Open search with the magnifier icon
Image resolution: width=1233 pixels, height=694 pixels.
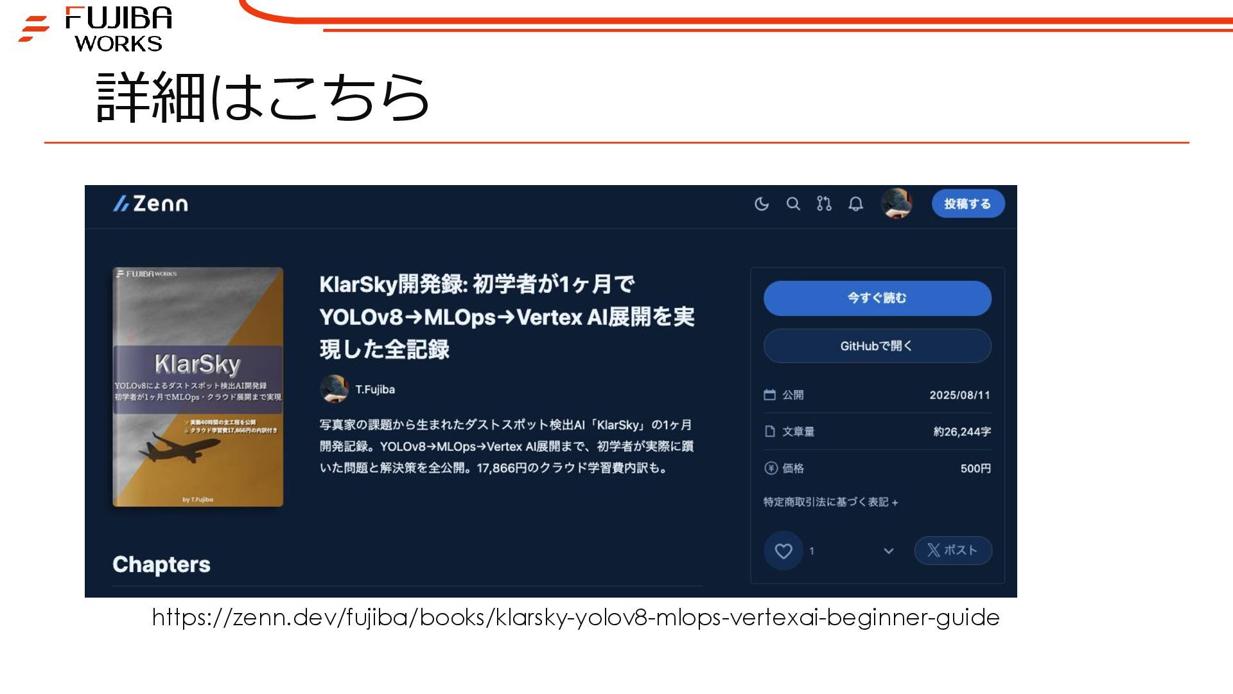[x=793, y=204]
